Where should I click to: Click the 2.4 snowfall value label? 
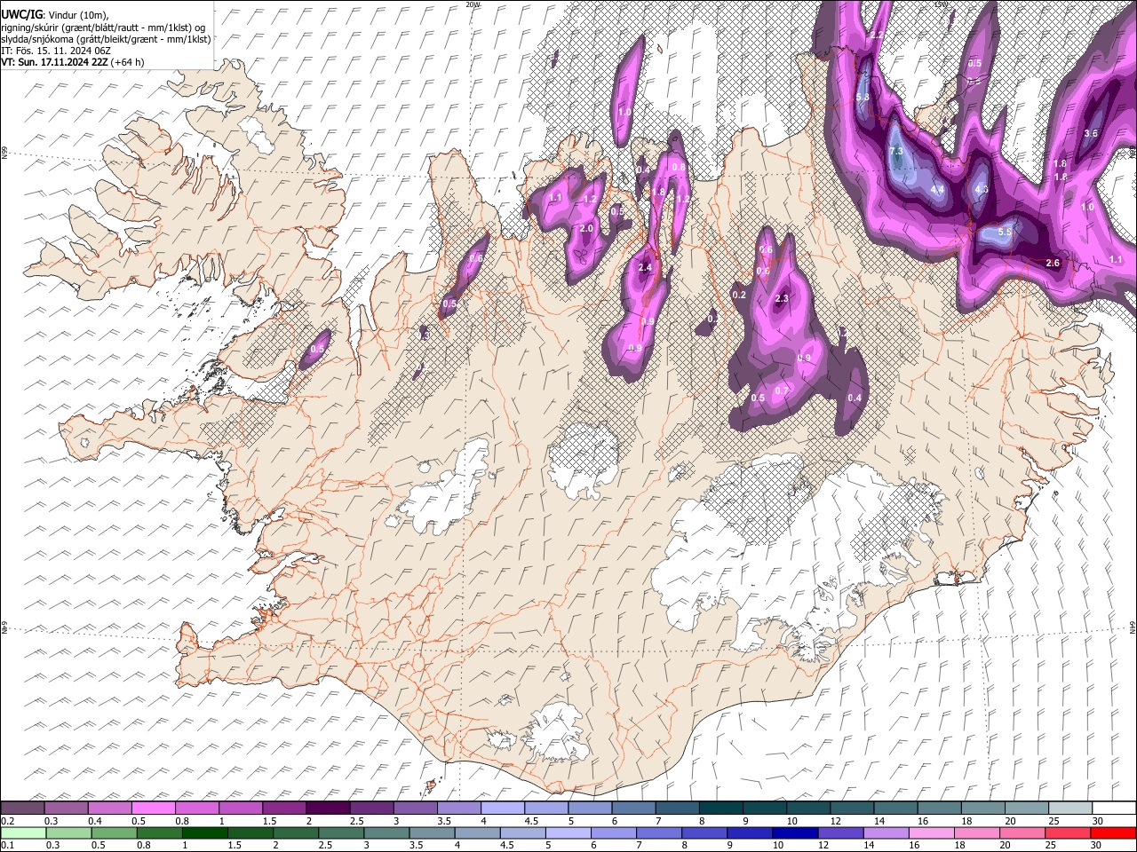click(645, 267)
